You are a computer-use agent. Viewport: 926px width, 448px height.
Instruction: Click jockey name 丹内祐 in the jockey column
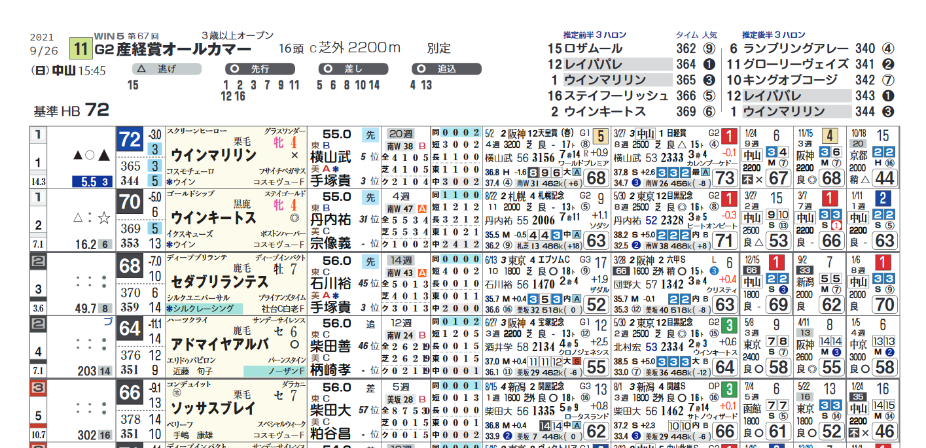tap(330, 220)
